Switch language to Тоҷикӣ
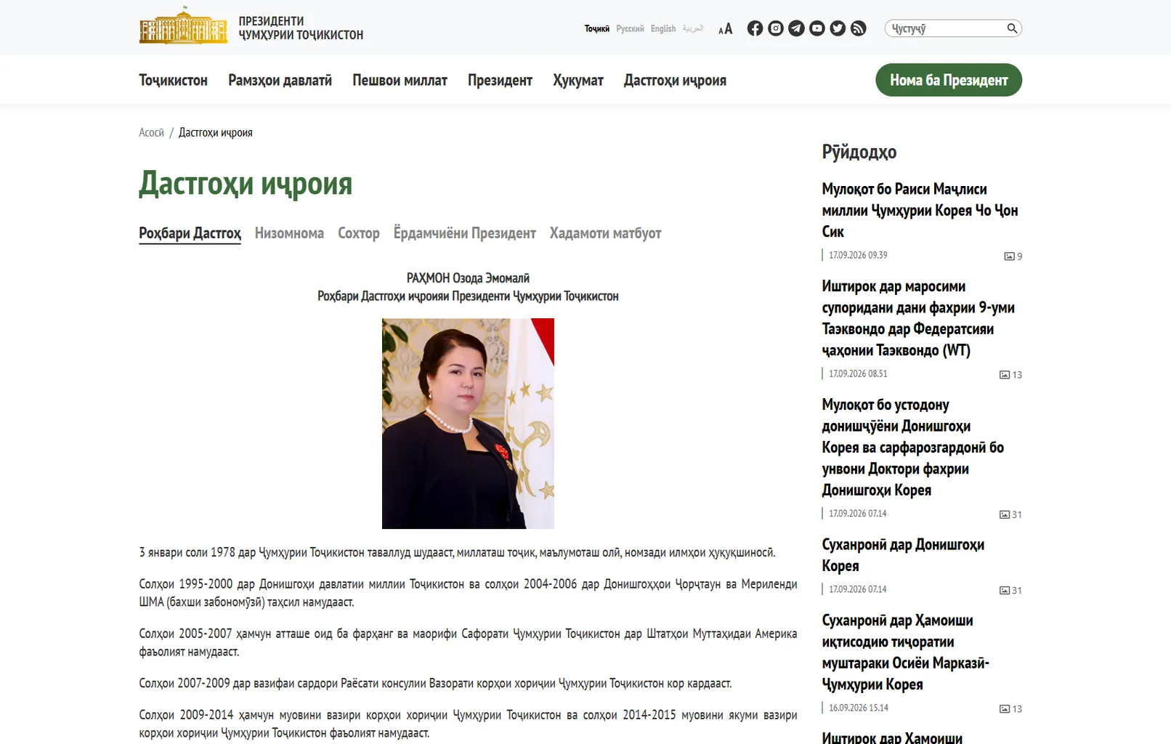Screen dimensions: 1171x744 click(x=597, y=29)
